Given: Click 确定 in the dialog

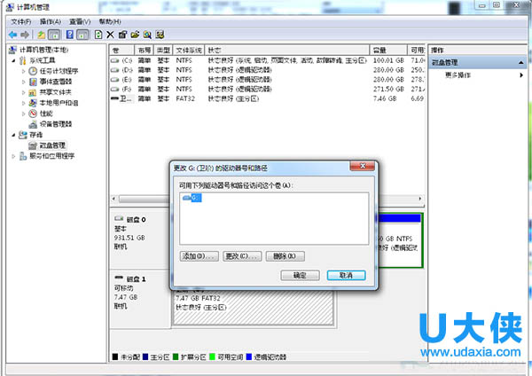Looking at the screenshot, I should (x=300, y=275).
